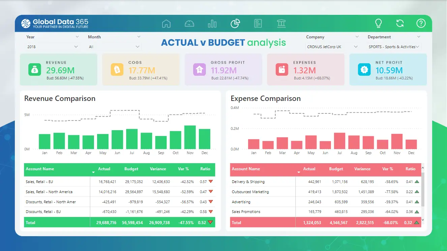Expand the Company slicer header chevron
The image size is (447, 251).
pyautogui.click(x=357, y=37)
